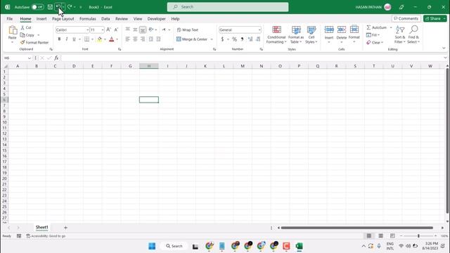The image size is (450, 253).
Task: Click Decrease Font Size icon
Action: 116,30
